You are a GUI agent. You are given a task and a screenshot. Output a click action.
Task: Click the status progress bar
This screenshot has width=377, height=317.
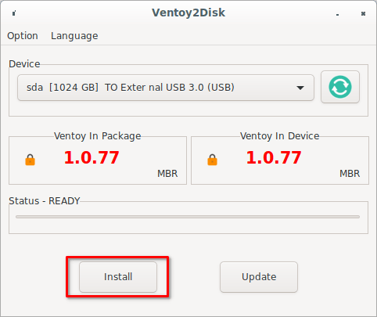click(x=188, y=217)
